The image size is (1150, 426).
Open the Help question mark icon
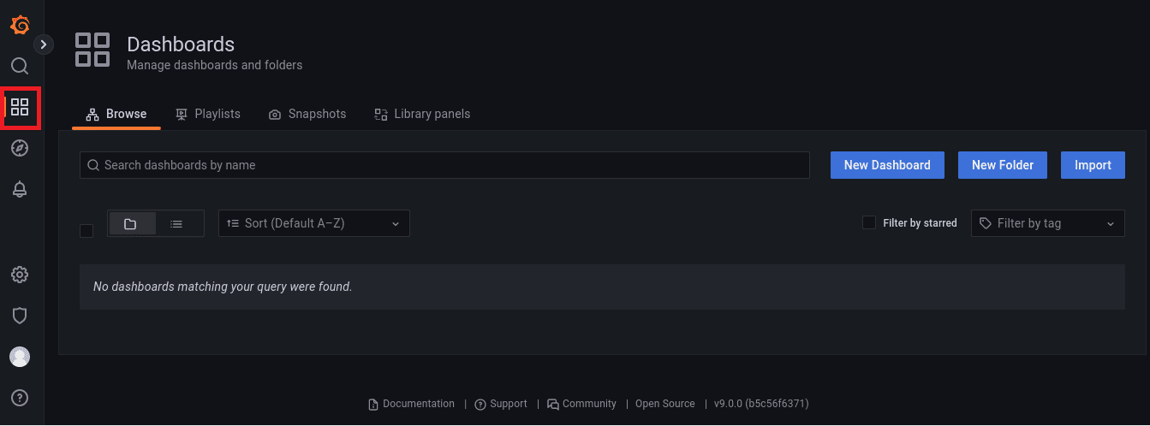point(20,398)
